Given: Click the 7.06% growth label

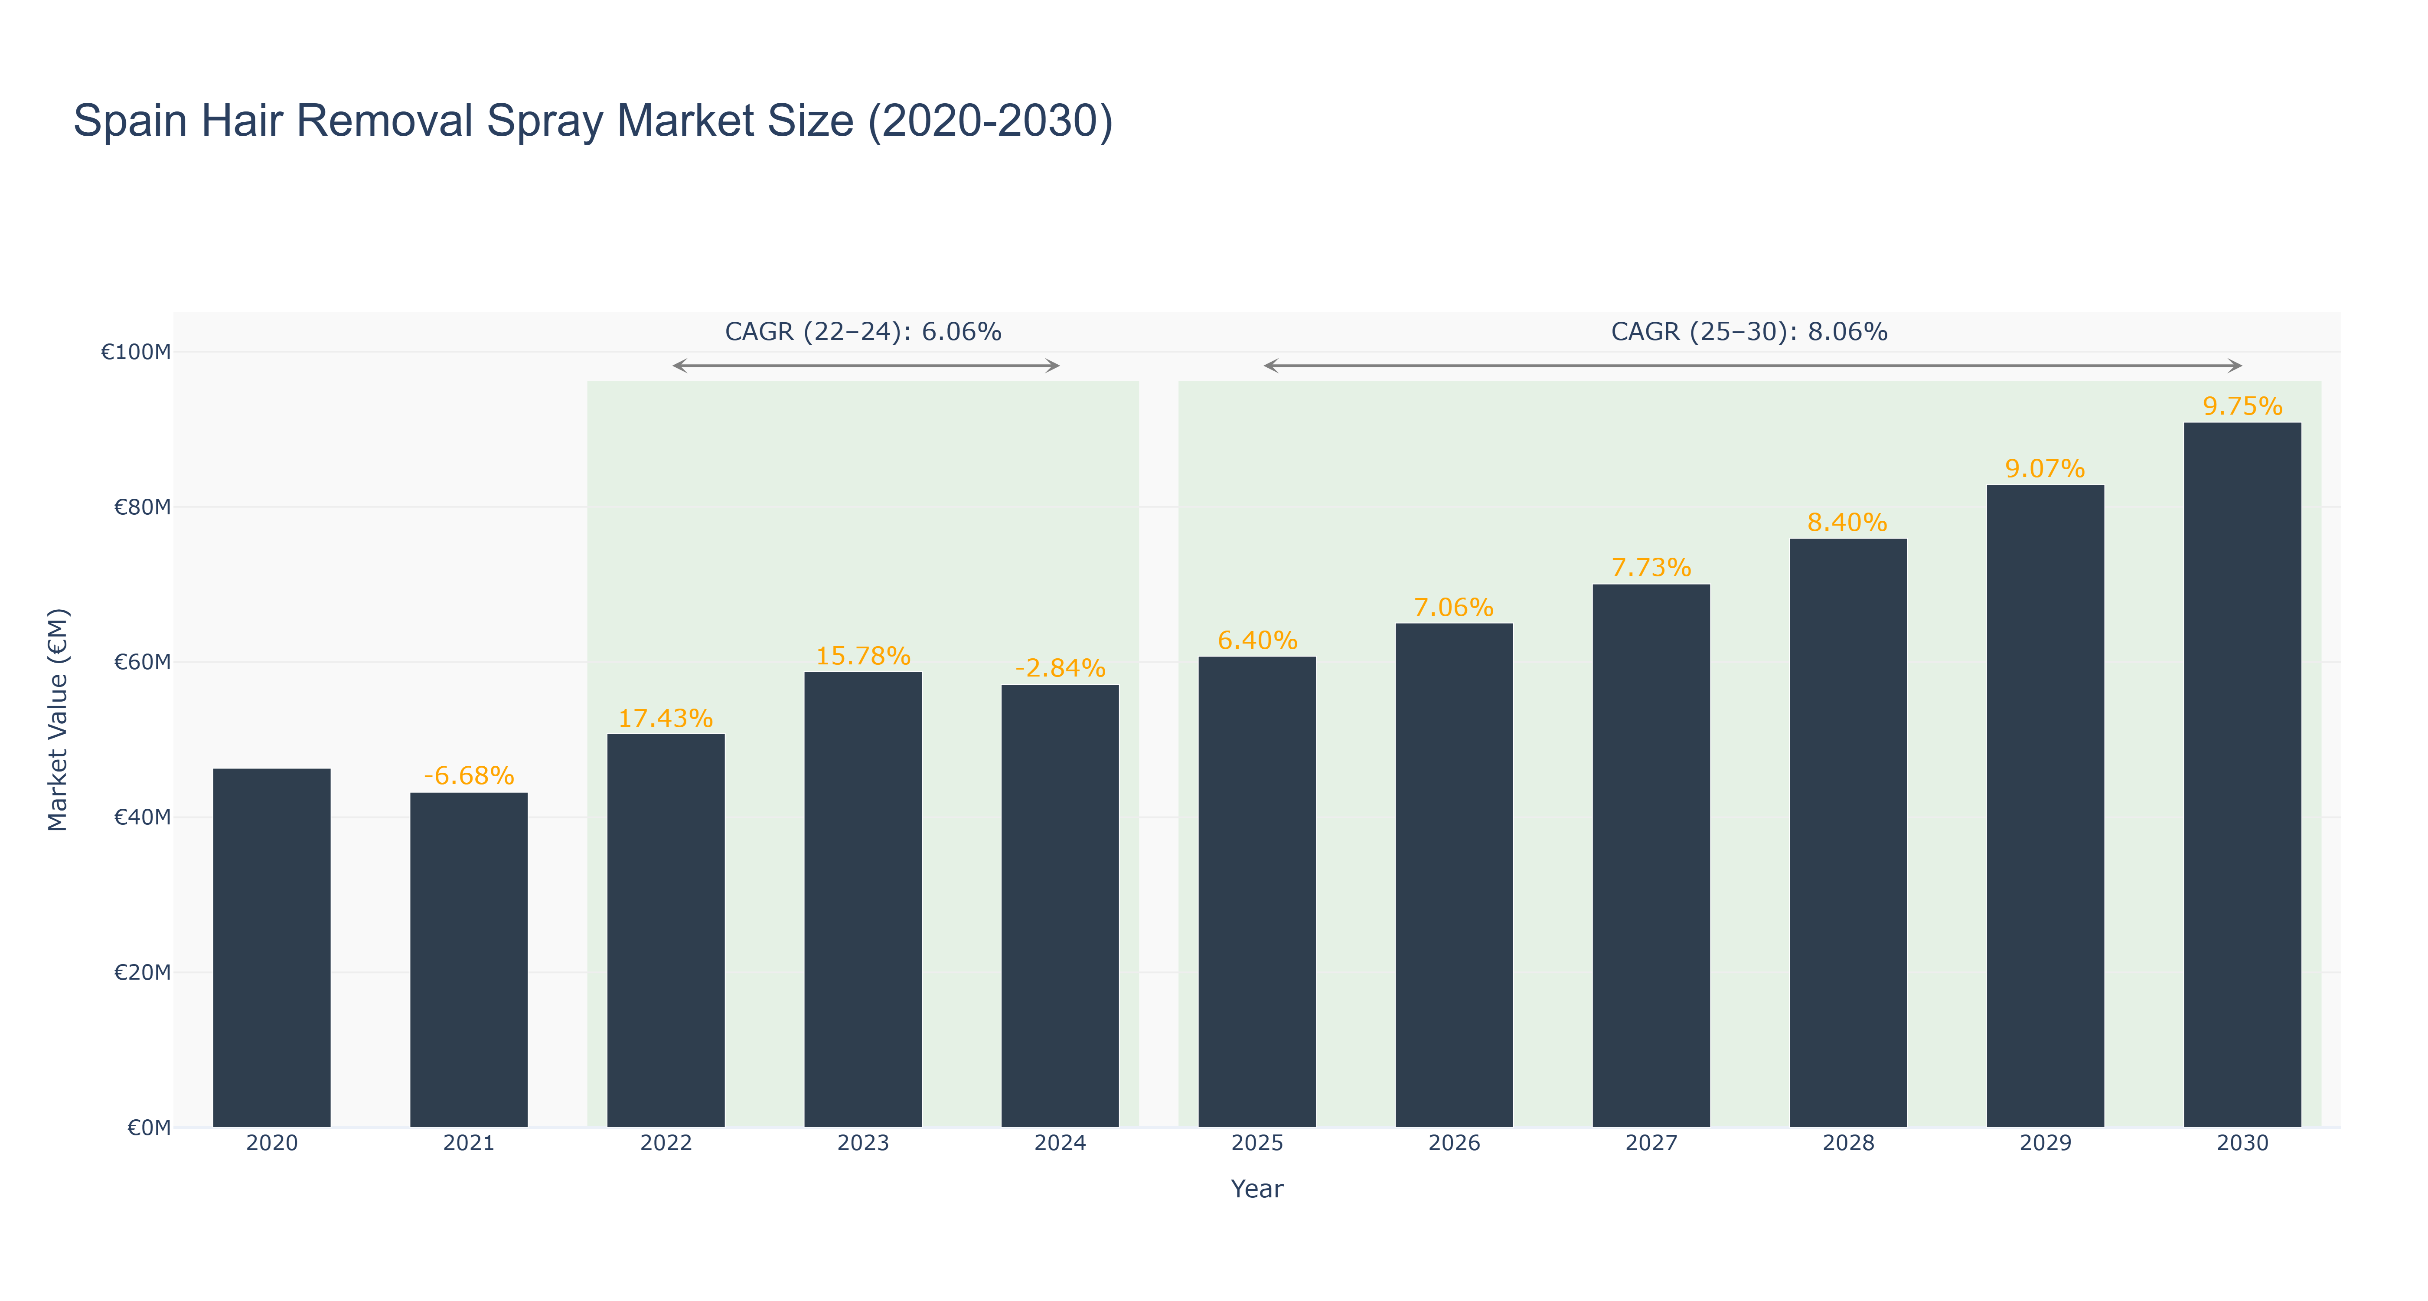Looking at the screenshot, I should point(1453,608).
